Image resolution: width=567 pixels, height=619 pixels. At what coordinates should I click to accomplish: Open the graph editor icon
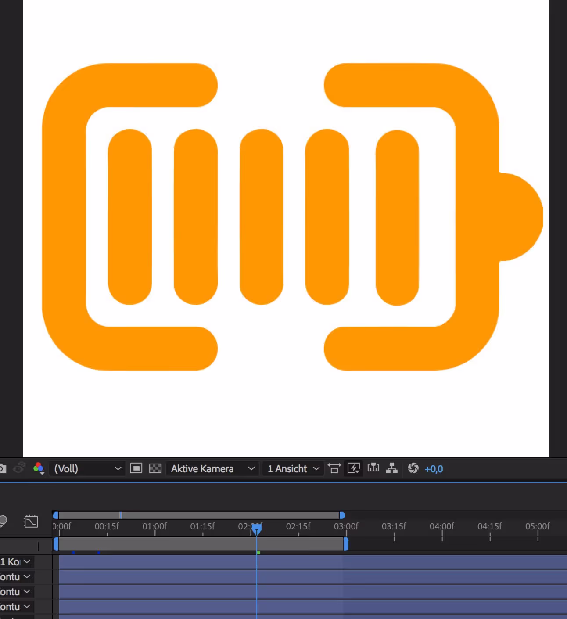31,521
